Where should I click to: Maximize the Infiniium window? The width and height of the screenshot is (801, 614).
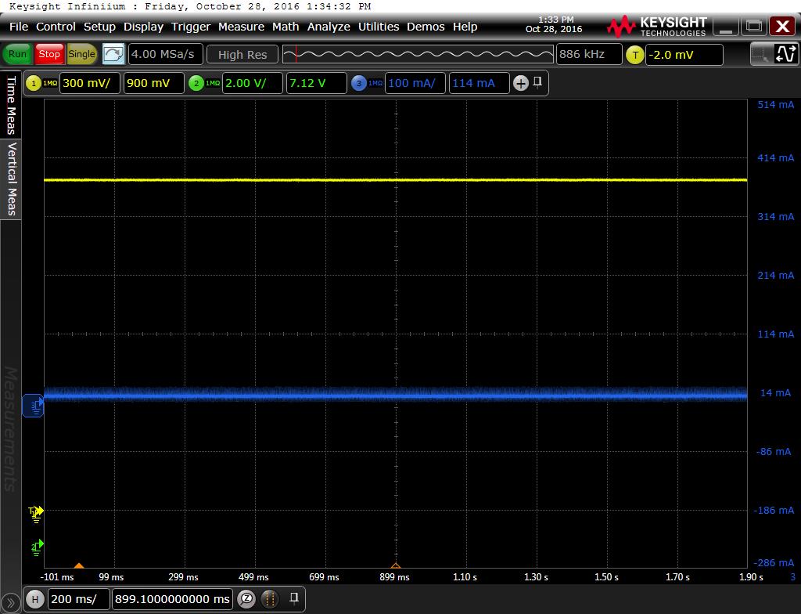pyautogui.click(x=754, y=26)
